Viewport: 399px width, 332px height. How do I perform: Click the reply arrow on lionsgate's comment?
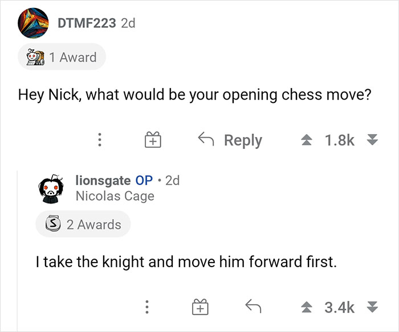point(253,308)
